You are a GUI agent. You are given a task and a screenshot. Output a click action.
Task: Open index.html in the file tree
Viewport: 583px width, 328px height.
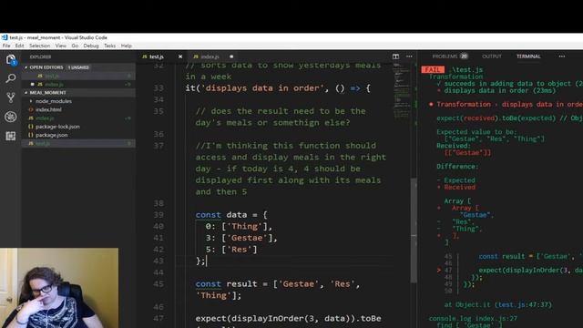48,109
